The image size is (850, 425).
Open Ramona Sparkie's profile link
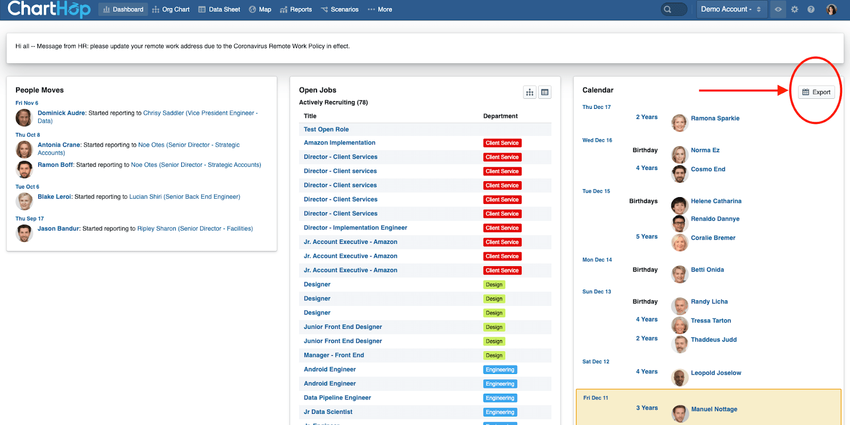click(x=715, y=118)
